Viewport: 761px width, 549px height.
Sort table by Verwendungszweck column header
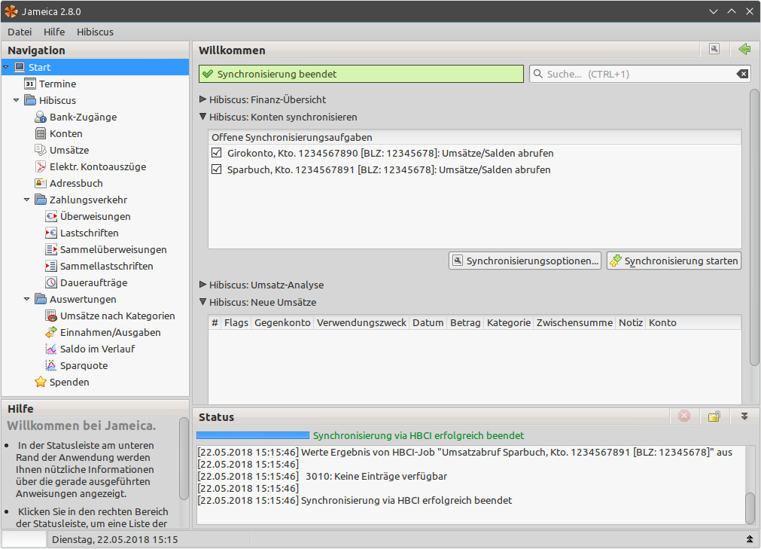pos(361,322)
